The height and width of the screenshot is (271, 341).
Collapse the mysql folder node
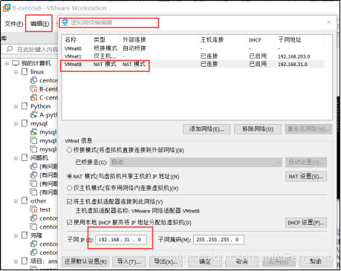point(16,123)
